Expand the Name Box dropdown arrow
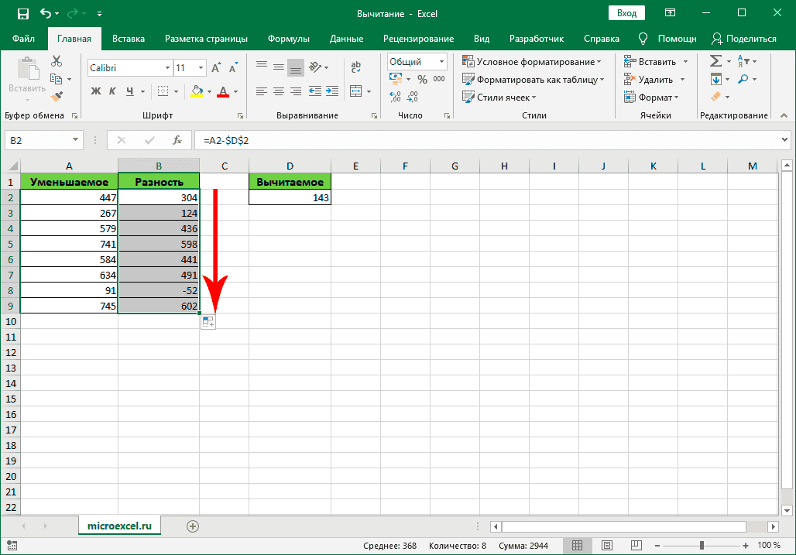 pyautogui.click(x=75, y=140)
